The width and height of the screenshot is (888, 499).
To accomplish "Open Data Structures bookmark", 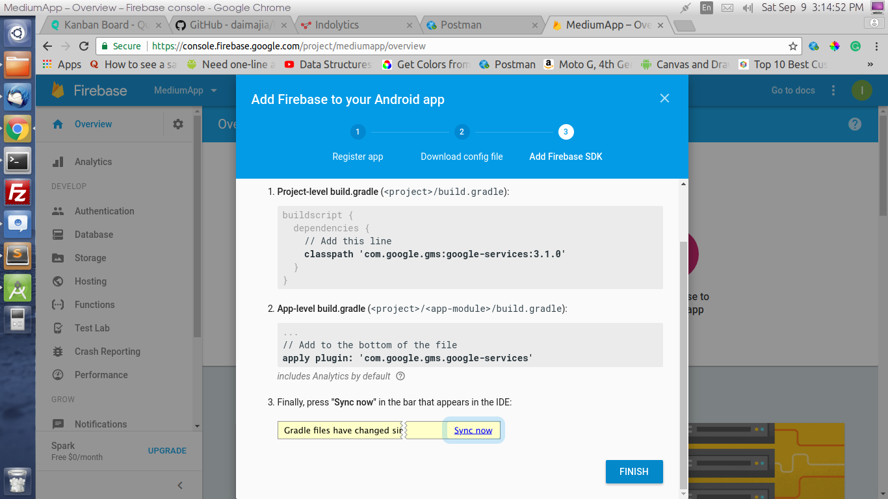I will pyautogui.click(x=328, y=64).
